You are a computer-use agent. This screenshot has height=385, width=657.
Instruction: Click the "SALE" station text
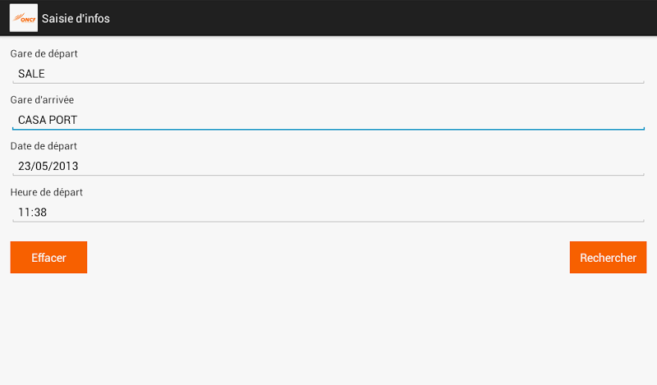pos(32,74)
